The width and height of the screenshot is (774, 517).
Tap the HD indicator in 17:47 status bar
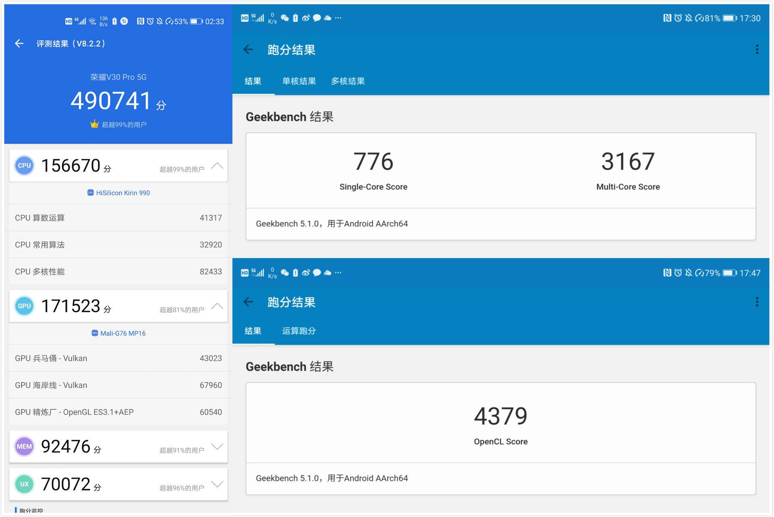point(245,273)
